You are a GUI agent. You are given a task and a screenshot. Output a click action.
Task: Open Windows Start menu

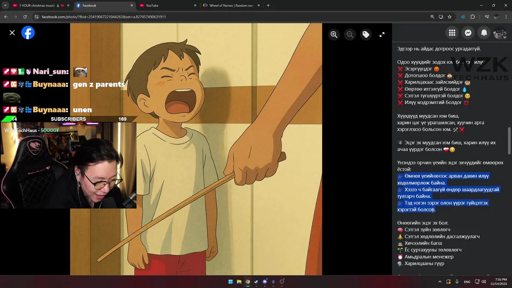[x=230, y=282]
